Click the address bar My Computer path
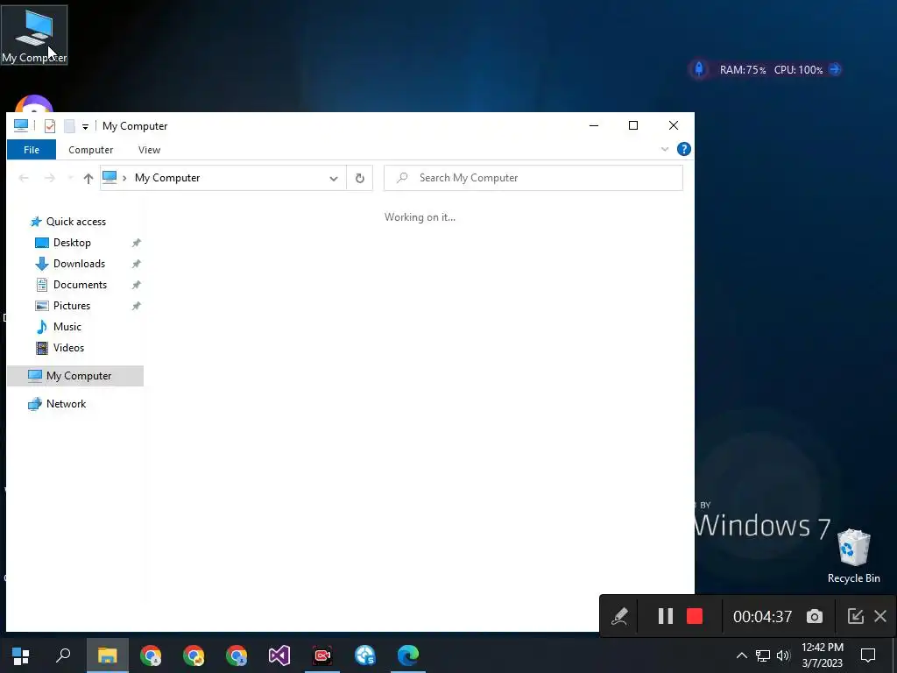This screenshot has height=673, width=897. 167,178
